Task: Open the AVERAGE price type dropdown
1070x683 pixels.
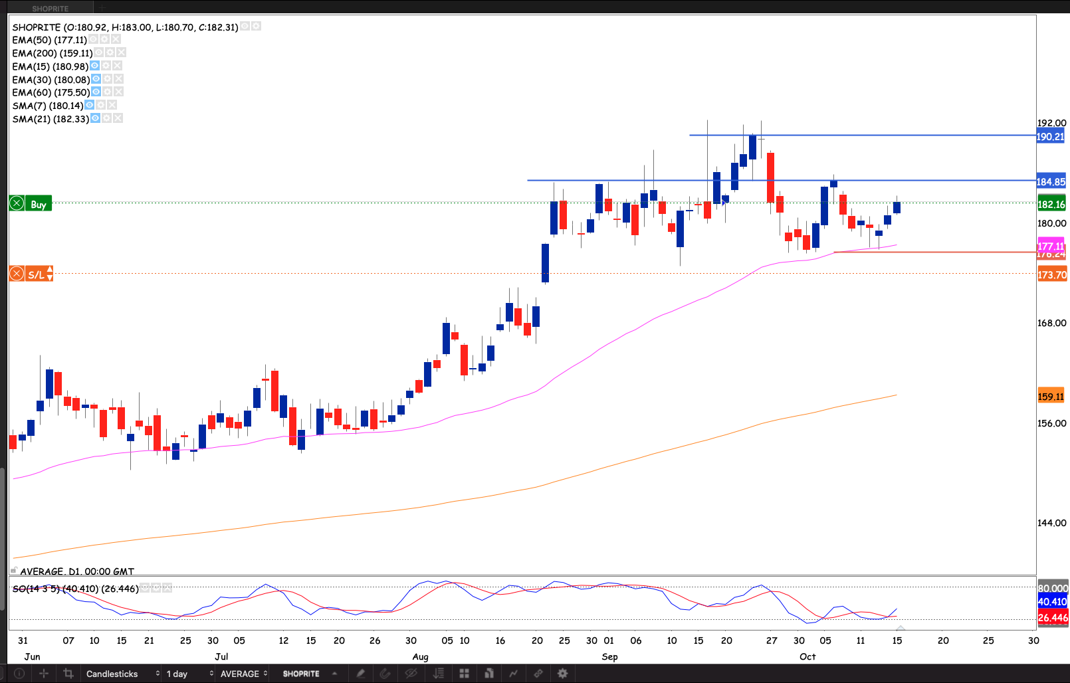Action: pos(243,674)
